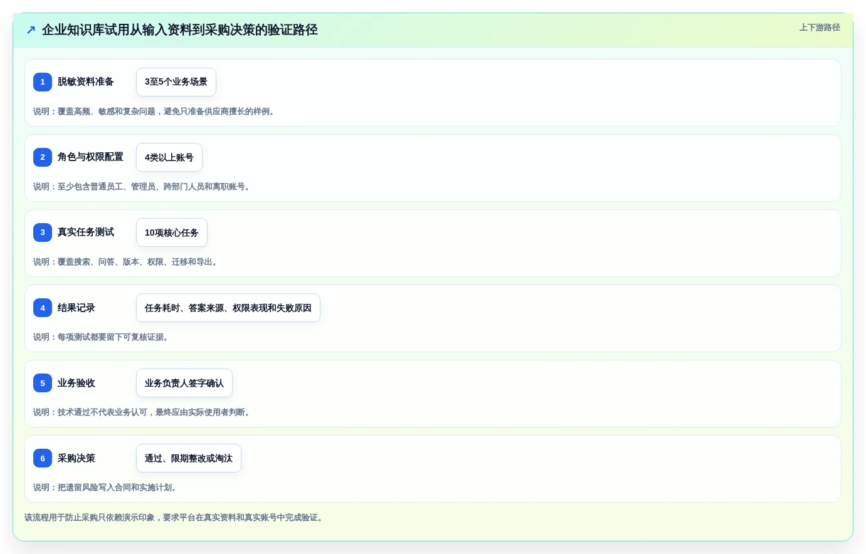Image resolution: width=866 pixels, height=554 pixels.
Task: Click the footer text 该流程用于防止采购只依赖演示印象
Action: pos(175,518)
